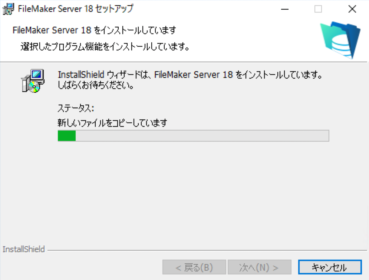Click the installer icon in the title bar
This screenshot has height=280, width=369.
(9, 9)
